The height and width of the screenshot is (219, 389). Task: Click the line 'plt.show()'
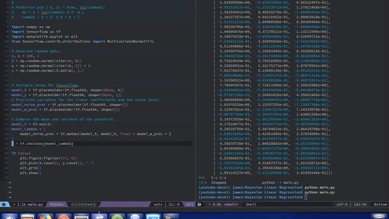(x=30, y=173)
